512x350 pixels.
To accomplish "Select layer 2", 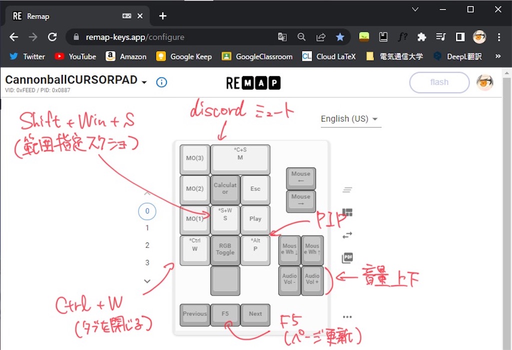I will click(147, 245).
